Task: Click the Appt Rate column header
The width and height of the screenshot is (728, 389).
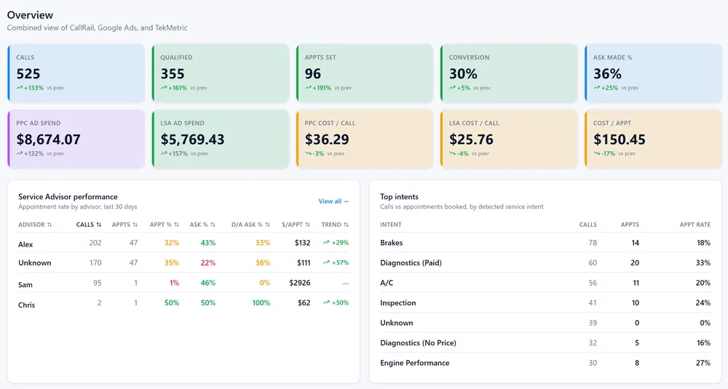Action: click(695, 225)
